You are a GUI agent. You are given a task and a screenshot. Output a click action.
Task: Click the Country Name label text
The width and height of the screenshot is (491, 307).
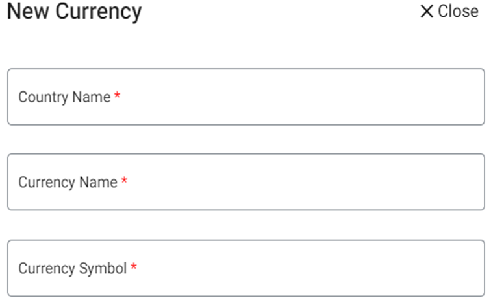[x=64, y=97]
